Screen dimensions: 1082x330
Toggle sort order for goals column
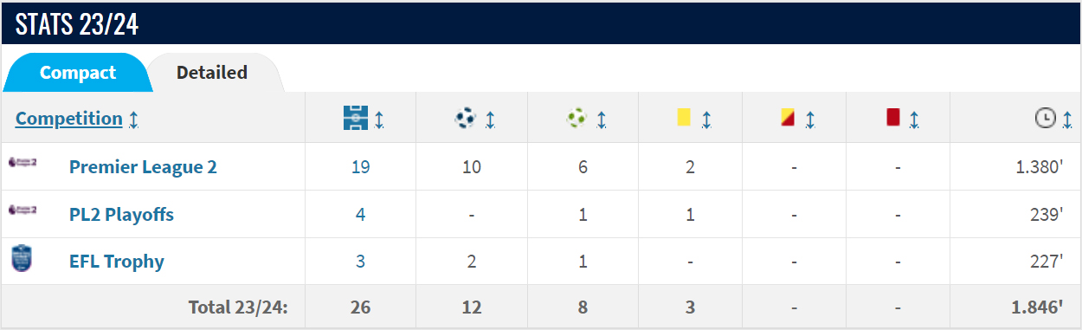tap(490, 120)
